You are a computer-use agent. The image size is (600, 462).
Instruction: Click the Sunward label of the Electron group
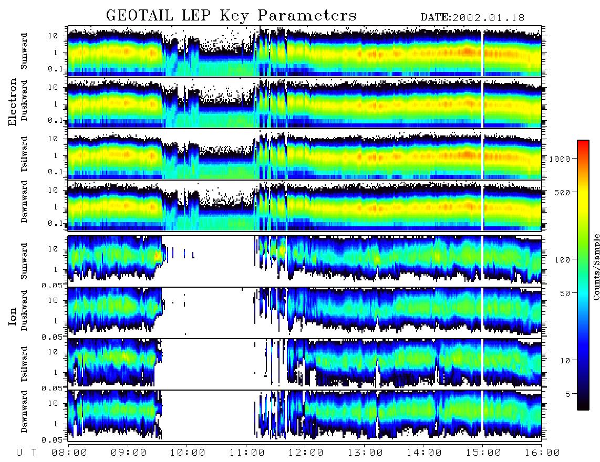click(x=24, y=51)
